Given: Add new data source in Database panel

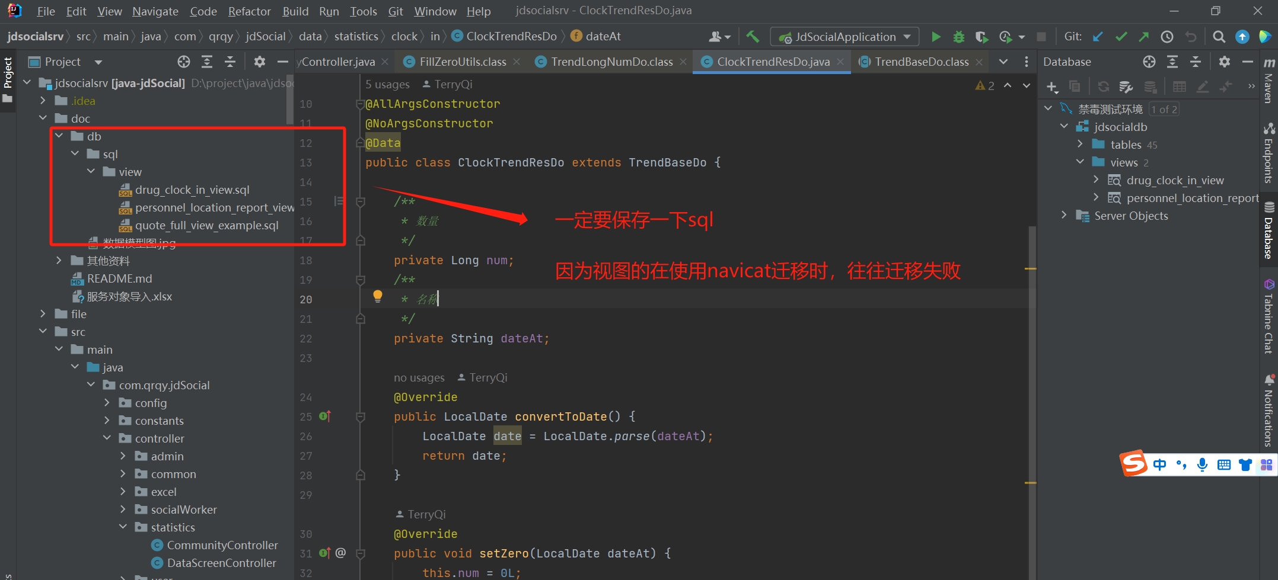Looking at the screenshot, I should (1052, 87).
